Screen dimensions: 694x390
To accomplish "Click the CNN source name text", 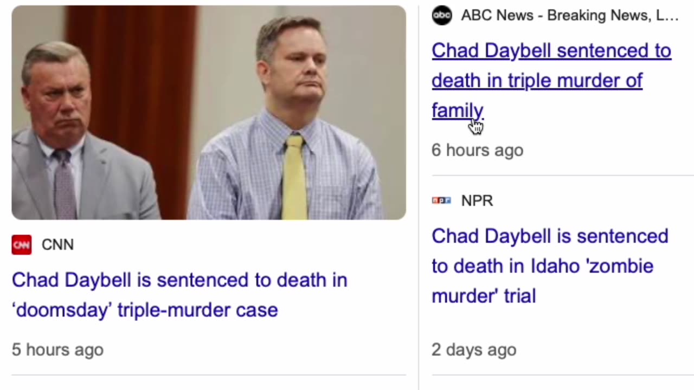I will pyautogui.click(x=57, y=245).
